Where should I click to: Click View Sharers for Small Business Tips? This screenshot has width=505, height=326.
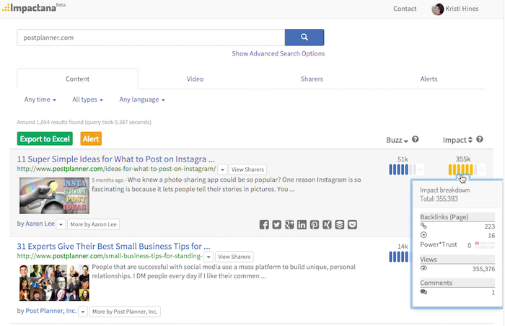click(234, 257)
